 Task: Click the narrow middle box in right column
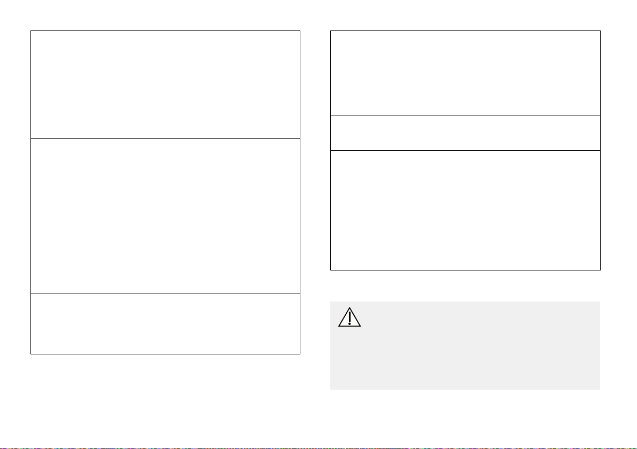465,133
